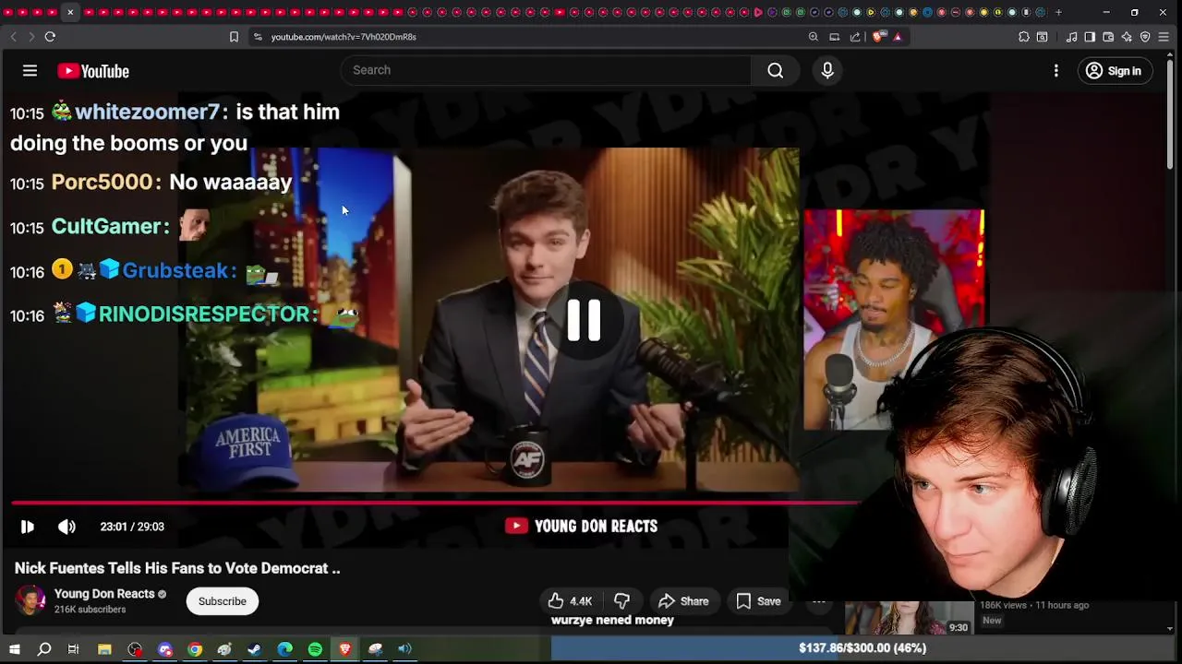1182x664 pixels.
Task: Pause video using bottom-left play/pause control
Action: point(28,527)
